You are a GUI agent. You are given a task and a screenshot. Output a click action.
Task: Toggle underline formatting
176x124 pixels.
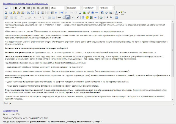24,8
